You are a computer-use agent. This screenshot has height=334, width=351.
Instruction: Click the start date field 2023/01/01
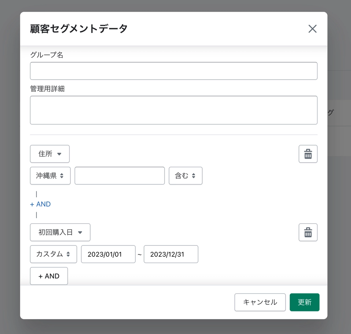tap(108, 254)
